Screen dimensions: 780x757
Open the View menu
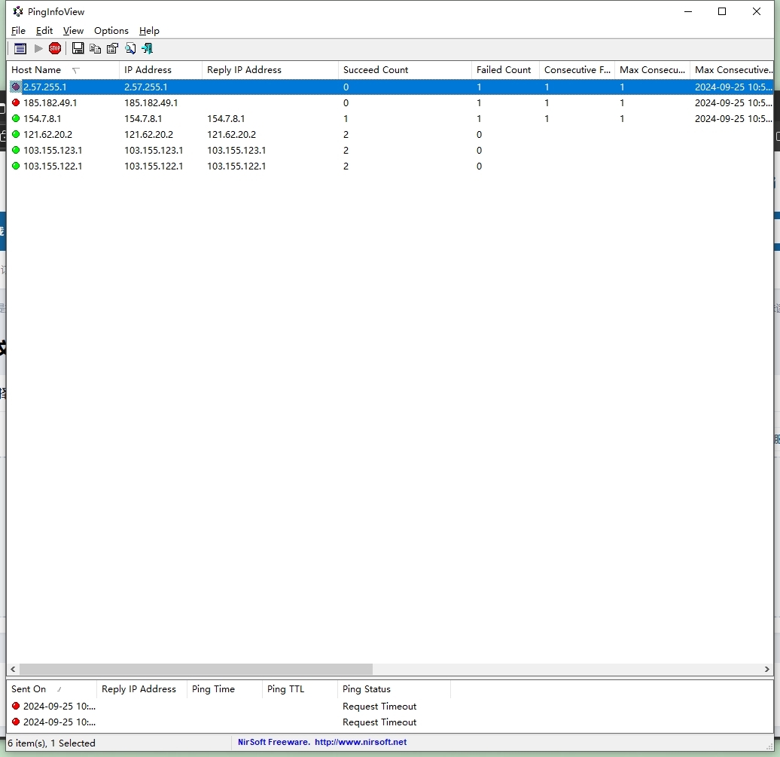point(73,31)
